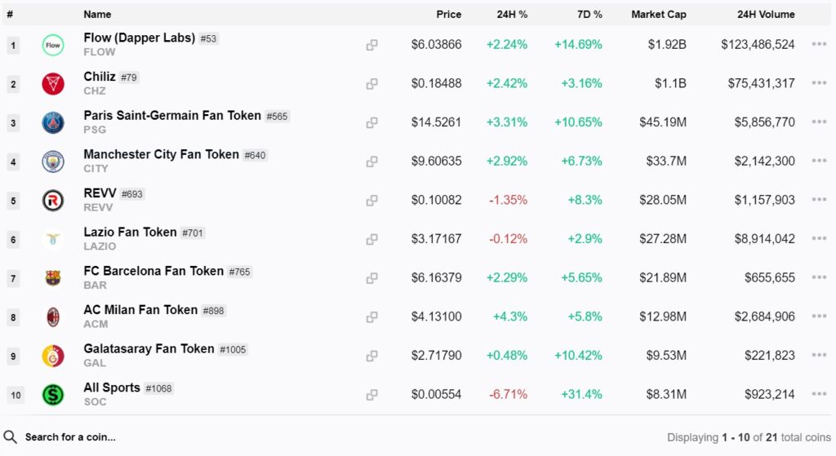Open Lazio Fan Token popup icon

click(371, 240)
